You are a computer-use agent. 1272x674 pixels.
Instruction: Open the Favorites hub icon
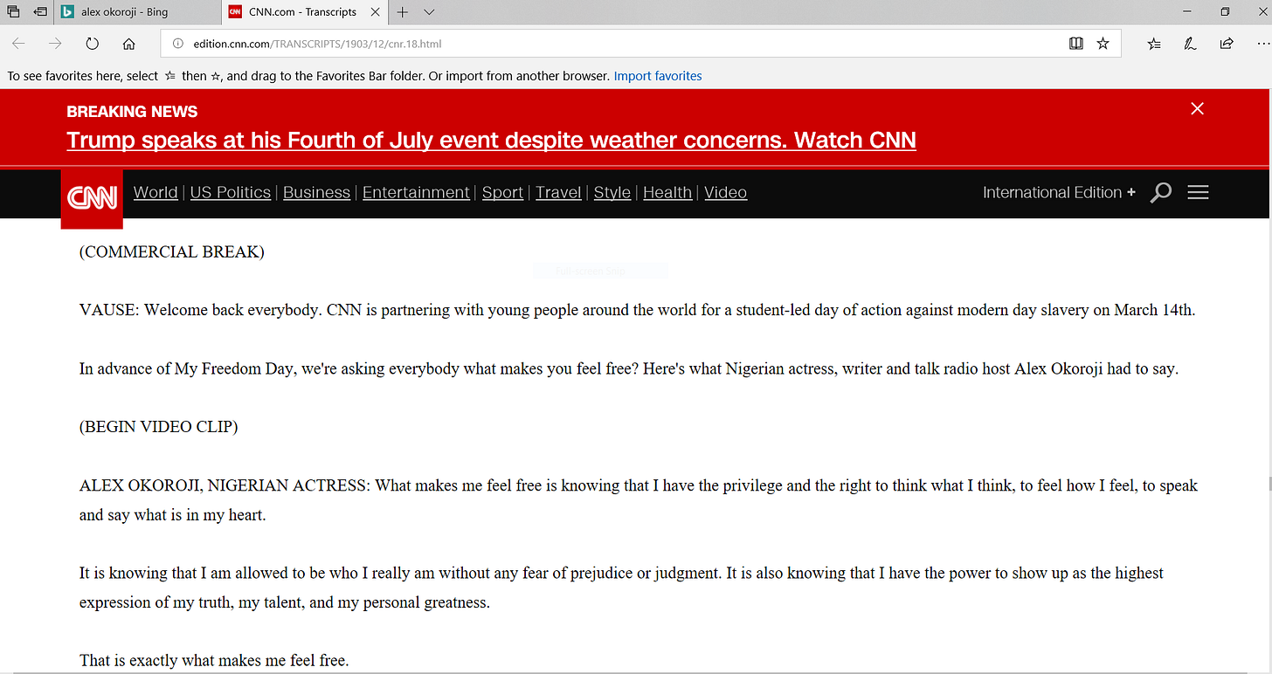click(x=1154, y=44)
